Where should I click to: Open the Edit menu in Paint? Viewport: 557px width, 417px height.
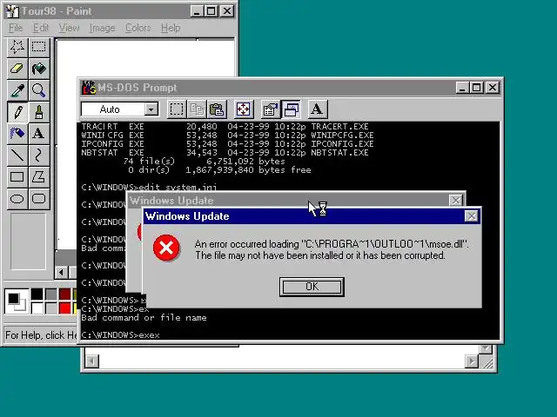pyautogui.click(x=41, y=28)
